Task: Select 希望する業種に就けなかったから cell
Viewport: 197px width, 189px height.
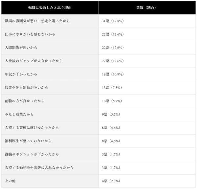Action: [50, 128]
